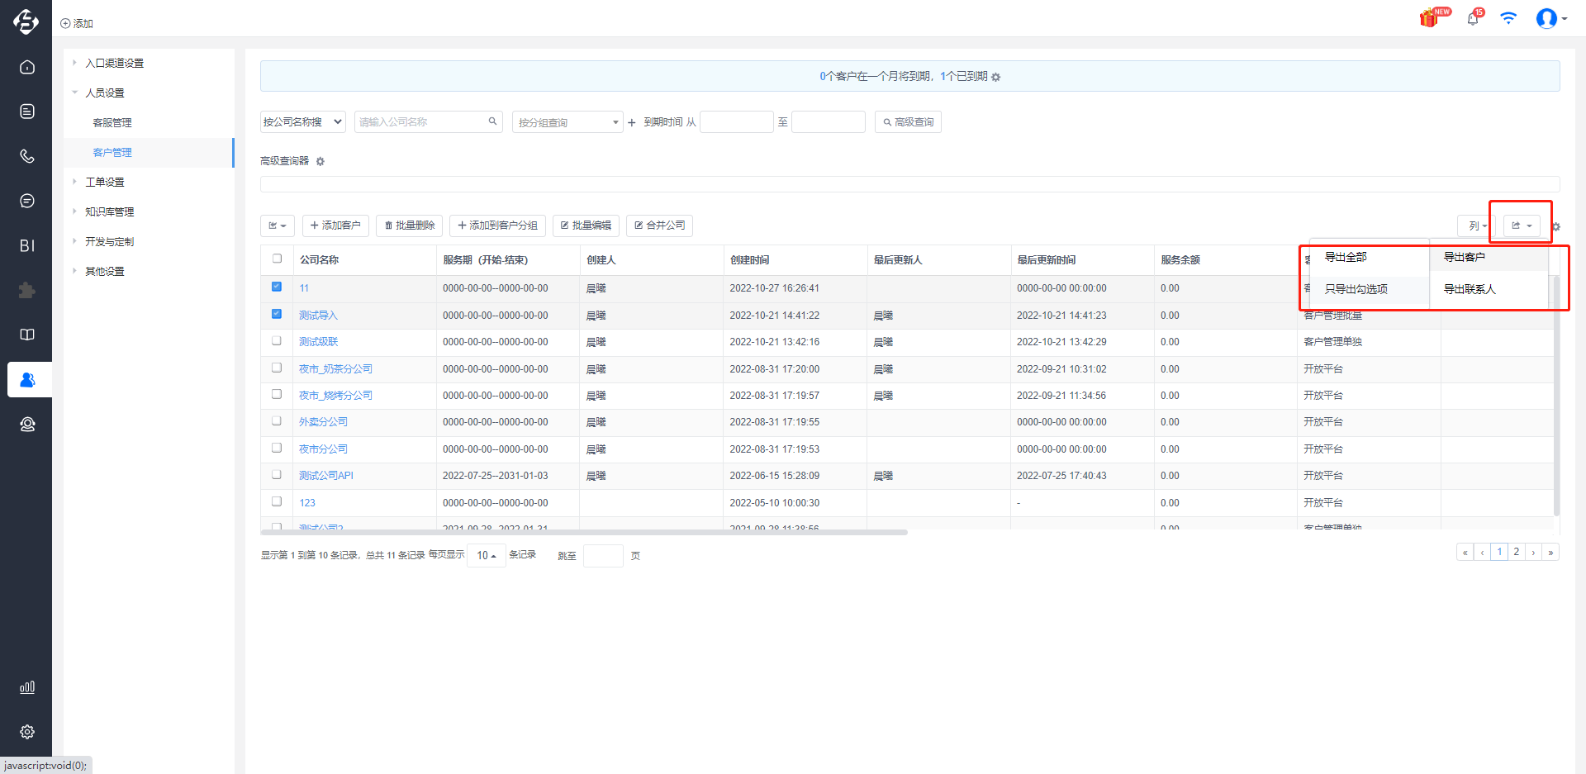The image size is (1586, 774).
Task: Click the BI analytics sidebar icon
Action: (27, 245)
